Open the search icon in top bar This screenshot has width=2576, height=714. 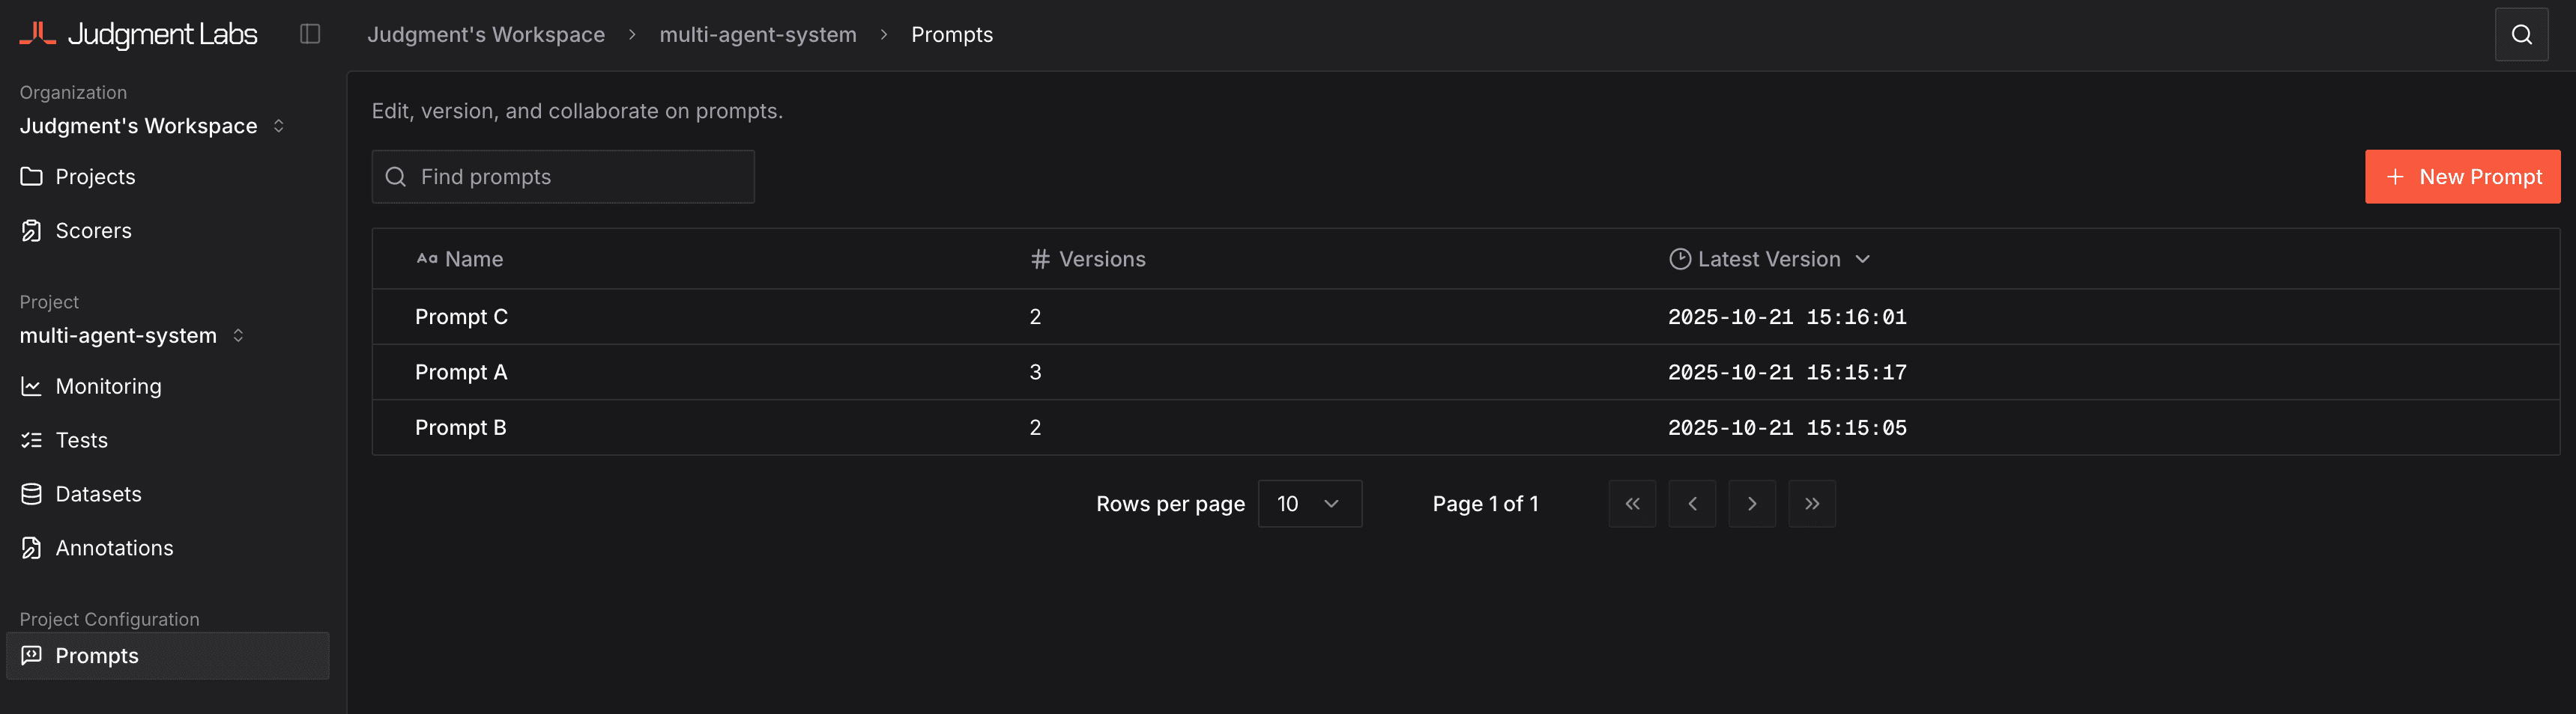(2521, 35)
